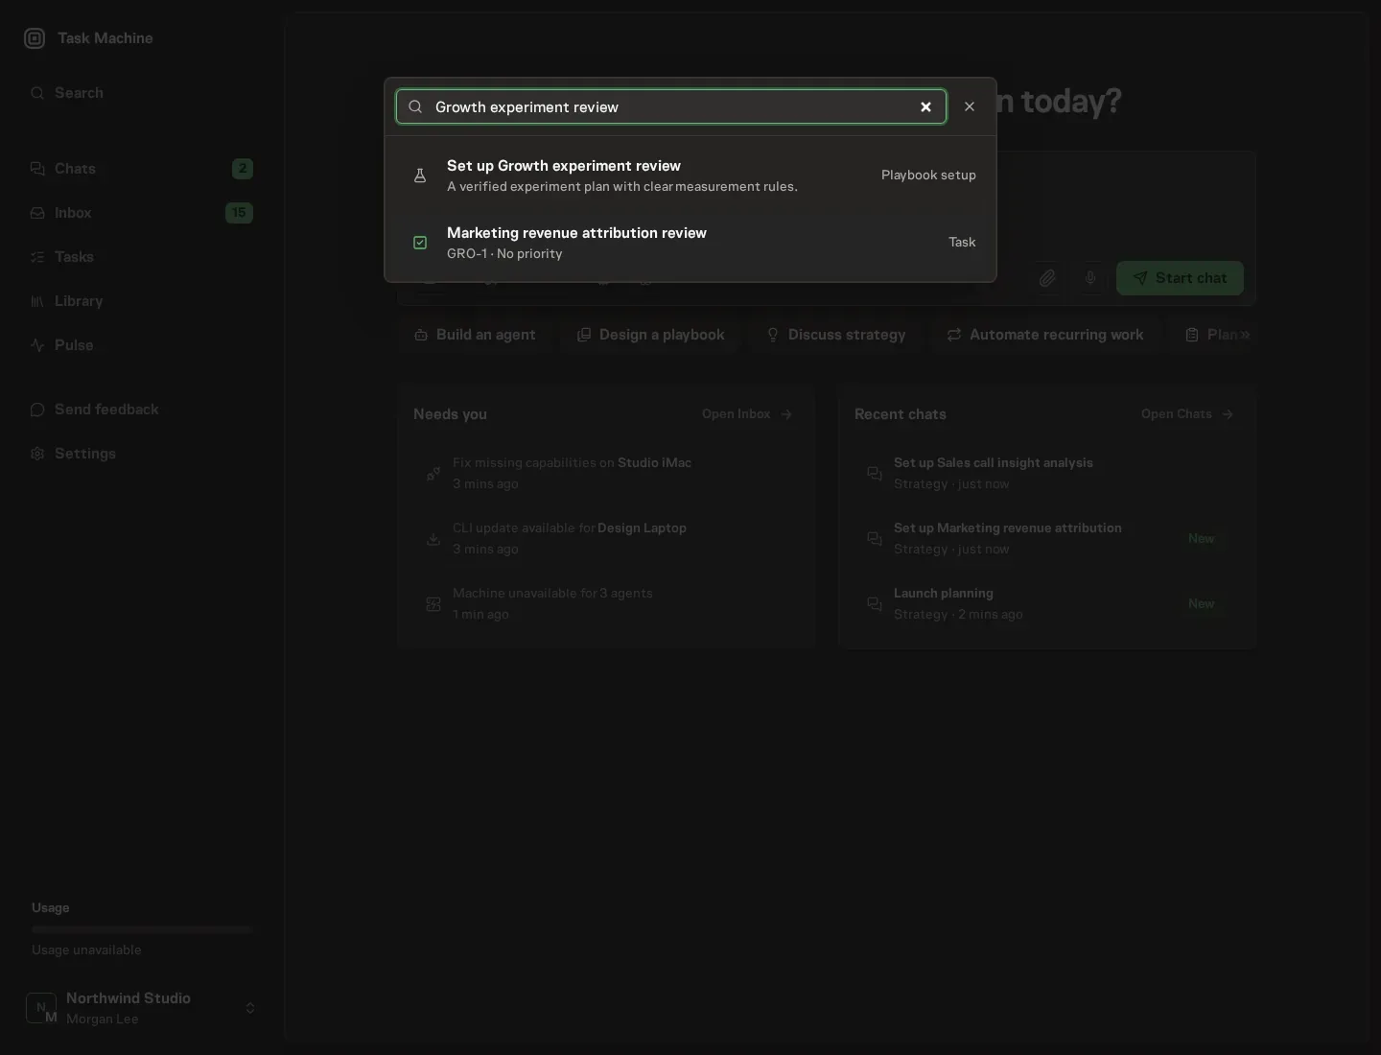Screen dimensions: 1381x1055
Task: Click the icon beside Fix missing capabilities
Action: pyautogui.click(x=433, y=474)
